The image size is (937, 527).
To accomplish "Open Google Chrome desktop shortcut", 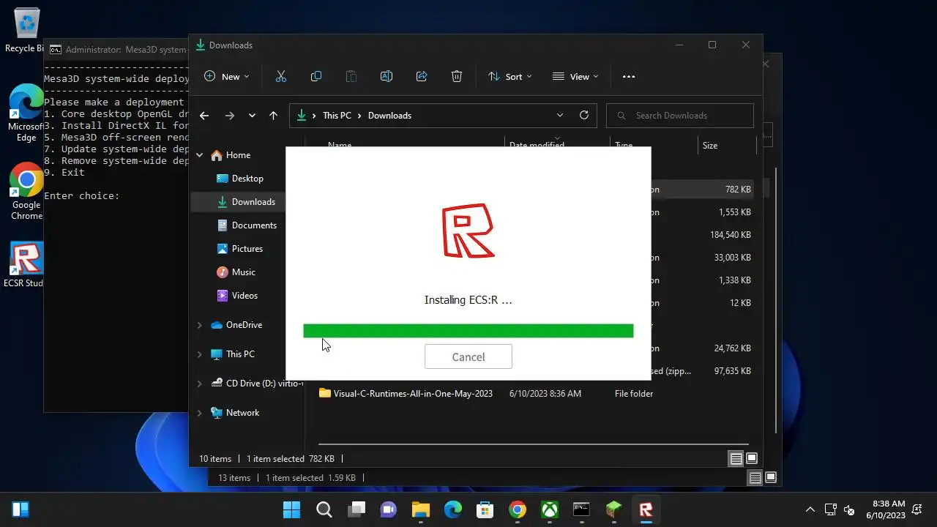I will [x=26, y=192].
